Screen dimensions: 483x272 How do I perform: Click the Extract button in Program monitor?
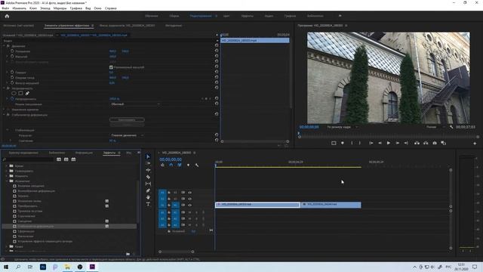point(426,143)
